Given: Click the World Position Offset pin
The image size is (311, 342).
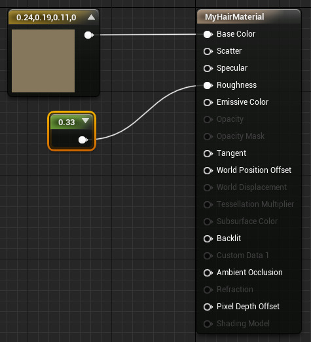Looking at the screenshot, I should [208, 170].
